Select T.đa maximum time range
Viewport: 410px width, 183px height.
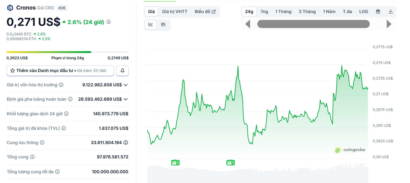(x=347, y=12)
